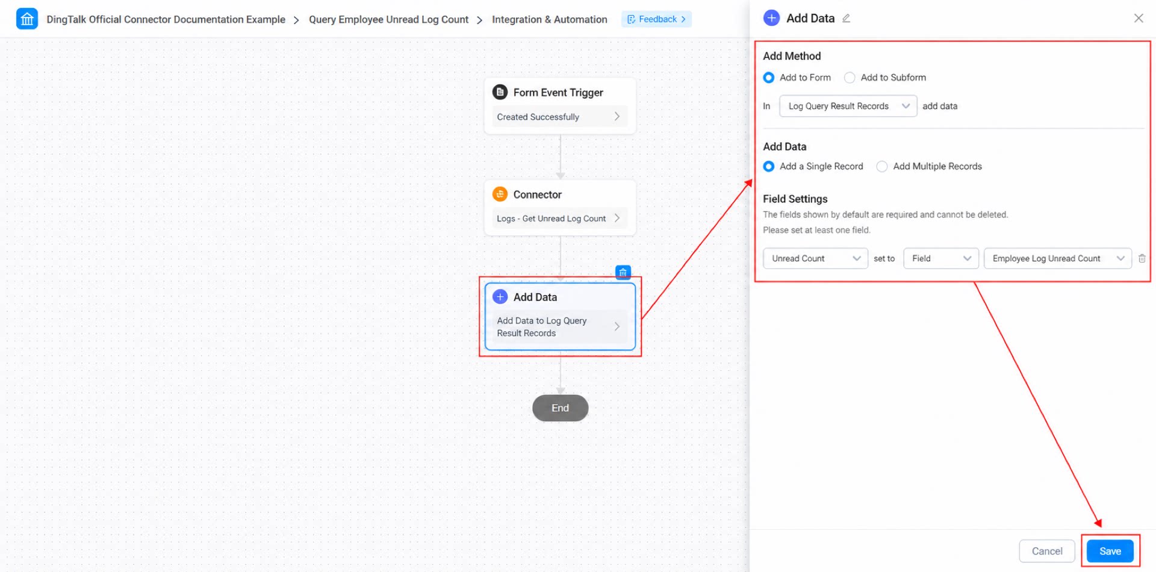Image resolution: width=1156 pixels, height=572 pixels.
Task: Click the pencil edit icon beside Add Data title
Action: tap(846, 18)
